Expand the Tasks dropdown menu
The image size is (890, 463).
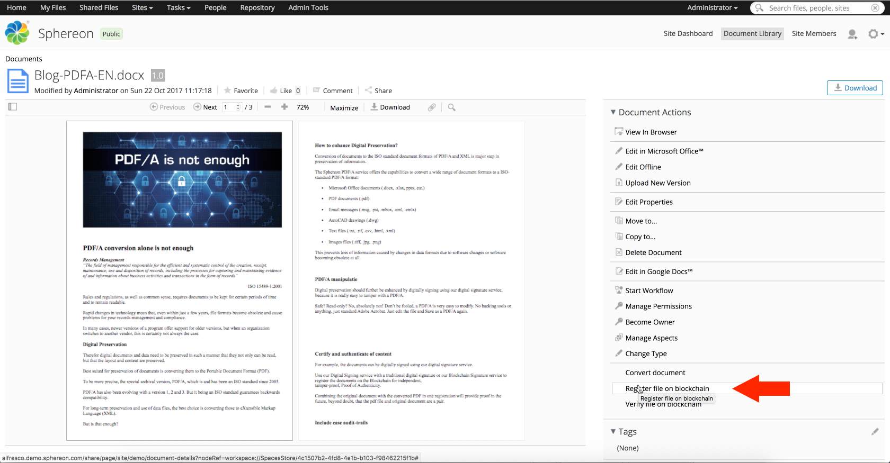pos(179,7)
